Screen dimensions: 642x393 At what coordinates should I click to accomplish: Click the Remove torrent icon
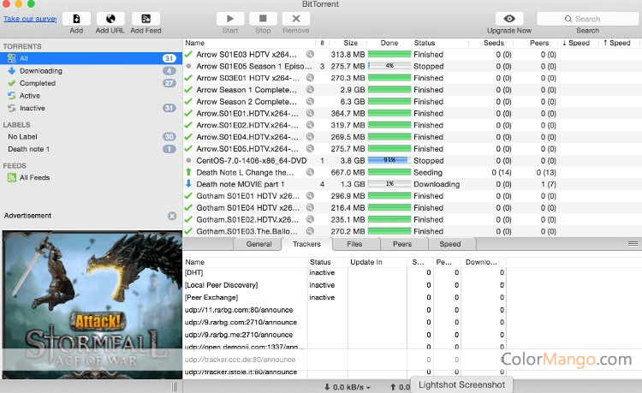coord(295,19)
